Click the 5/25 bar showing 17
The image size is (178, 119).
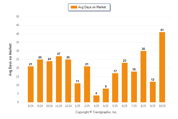pos(115,87)
